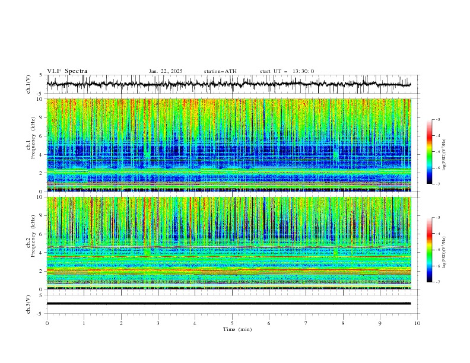Click the lower colorbar's log(PSD) label
The width and height of the screenshot is (470, 363).
(x=444, y=252)
